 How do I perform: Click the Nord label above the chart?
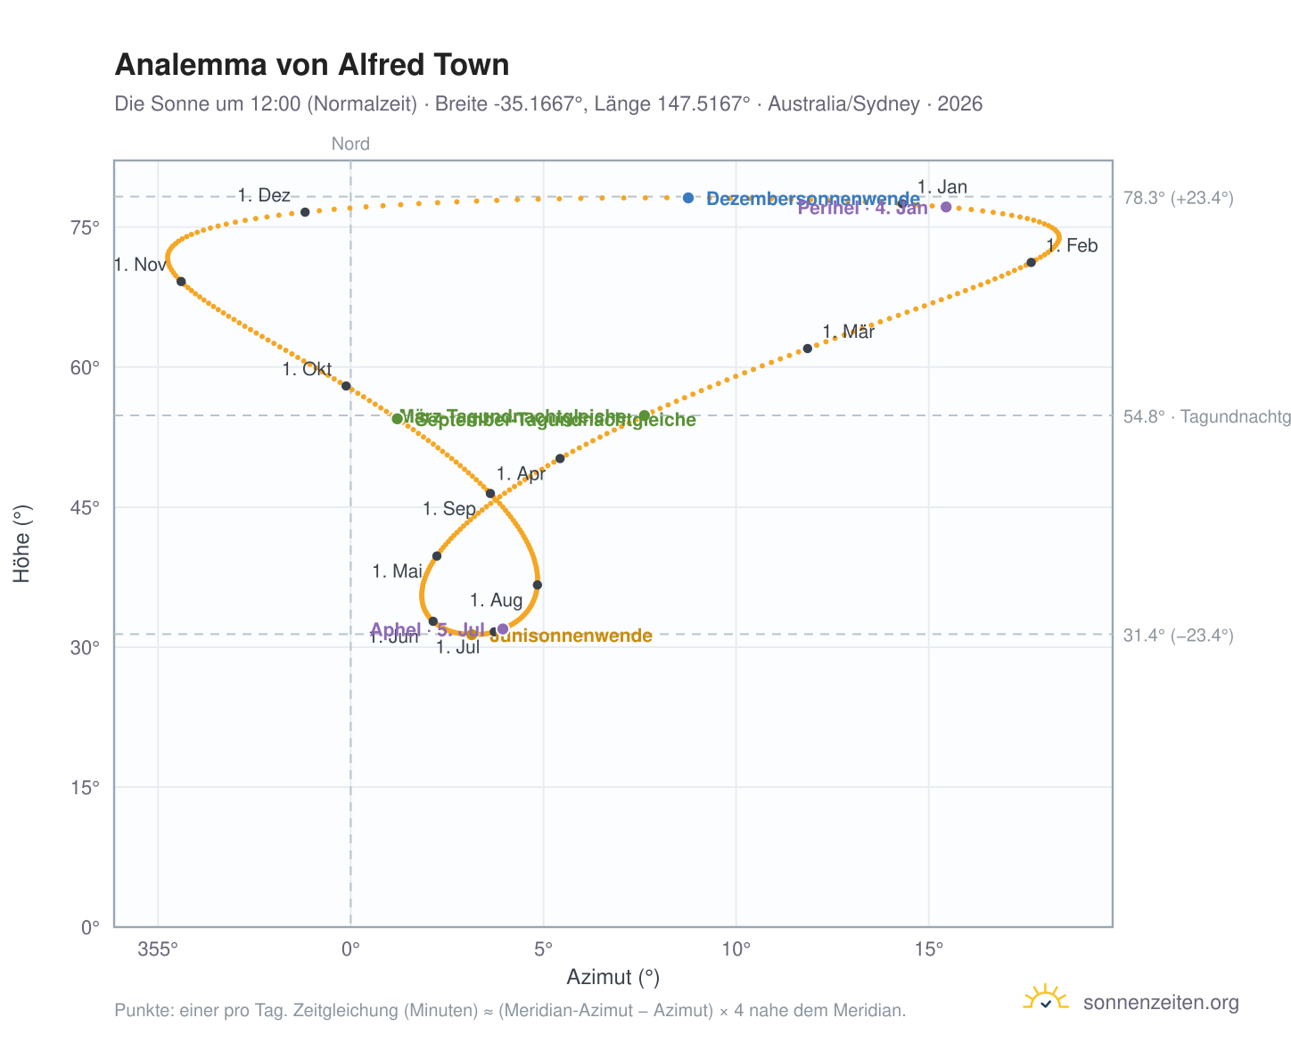tap(350, 144)
